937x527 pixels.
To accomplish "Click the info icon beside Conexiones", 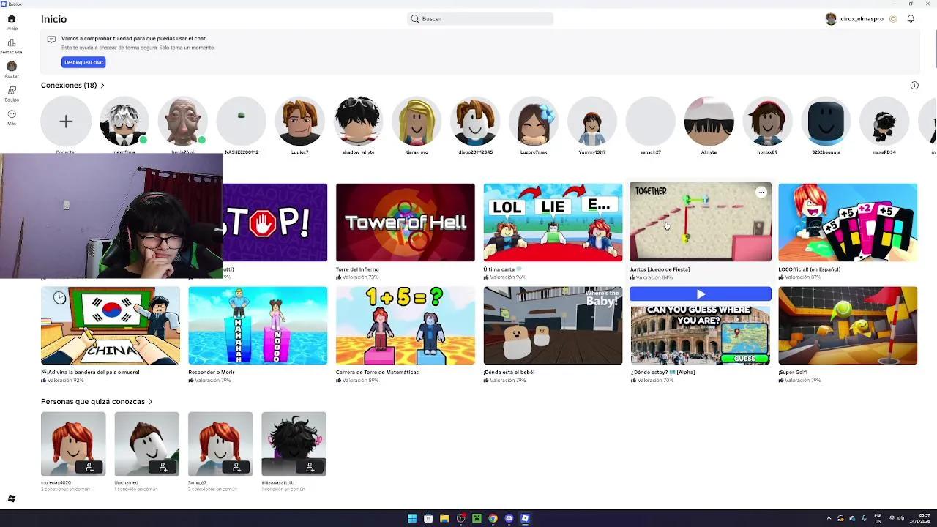I will (914, 85).
